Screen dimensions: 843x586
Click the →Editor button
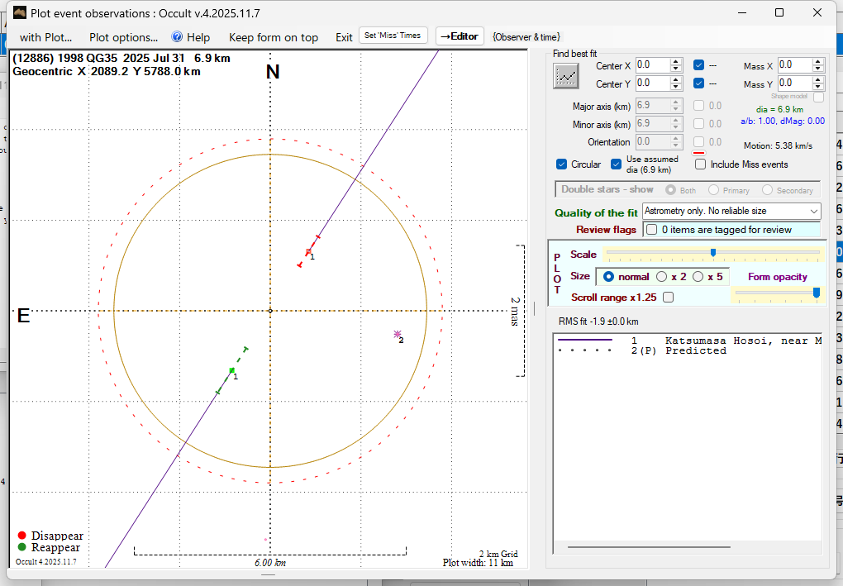tap(459, 36)
